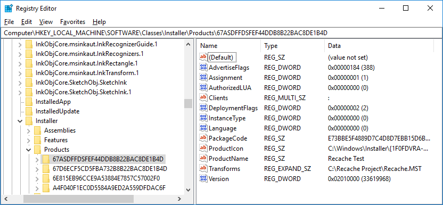Image resolution: width=443 pixels, height=205 pixels.
Task: Click the DWORD icon beside Assignment
Action: (203, 78)
